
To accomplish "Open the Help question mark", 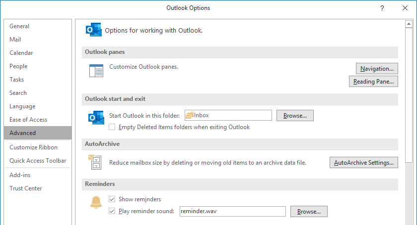I will (382, 8).
